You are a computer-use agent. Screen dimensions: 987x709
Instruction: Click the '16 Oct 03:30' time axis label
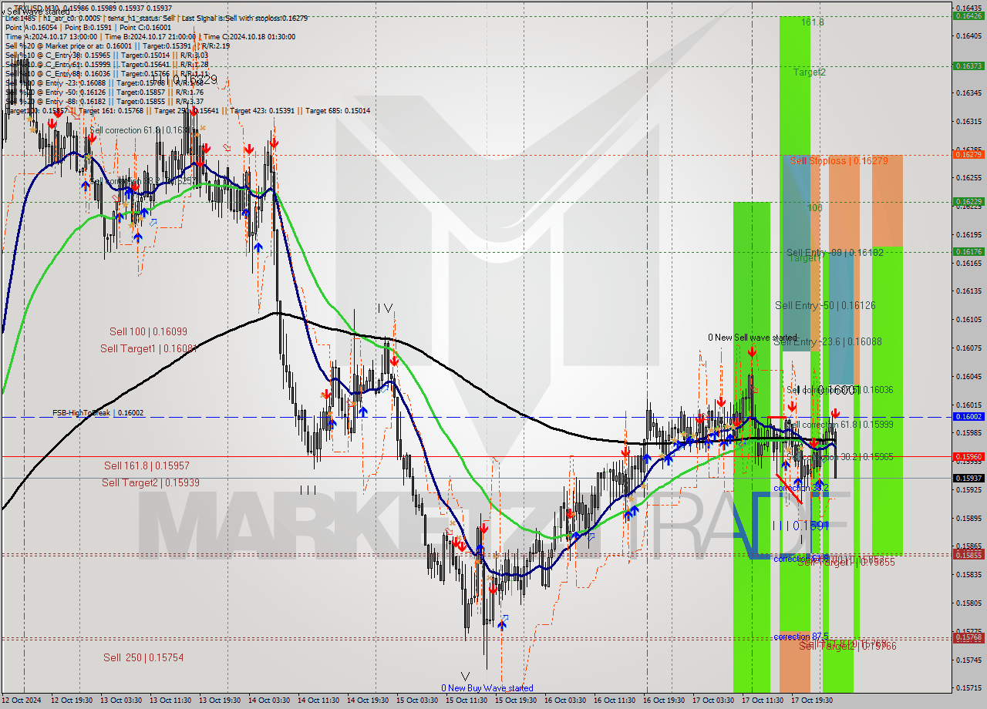pos(564,701)
